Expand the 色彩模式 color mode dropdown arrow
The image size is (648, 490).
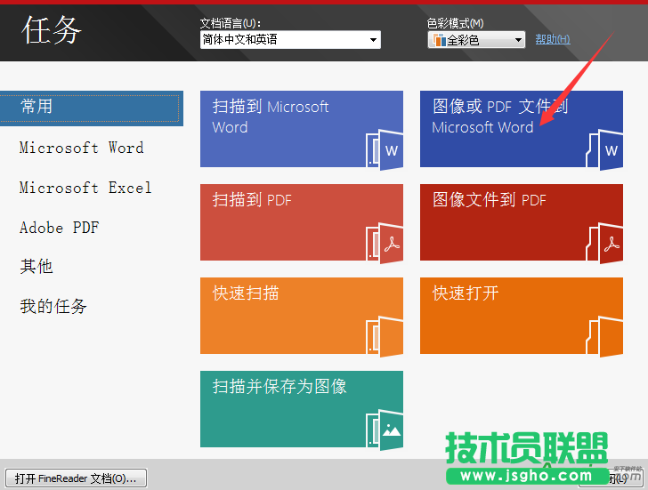518,40
